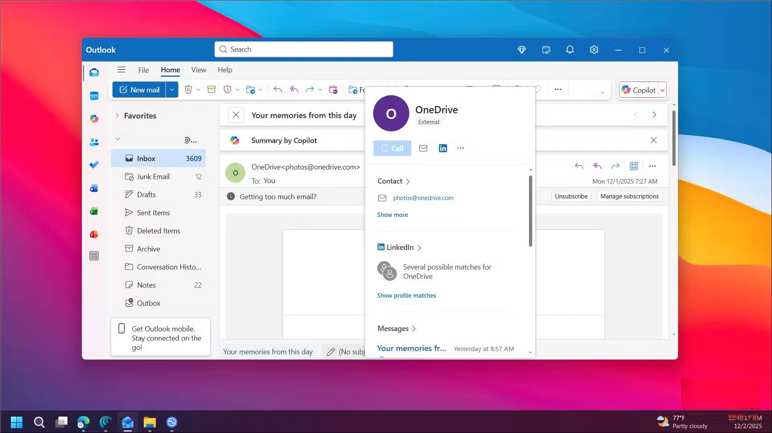The width and height of the screenshot is (772, 433).
Task: Open the New mail dropdown arrow
Action: (x=172, y=90)
